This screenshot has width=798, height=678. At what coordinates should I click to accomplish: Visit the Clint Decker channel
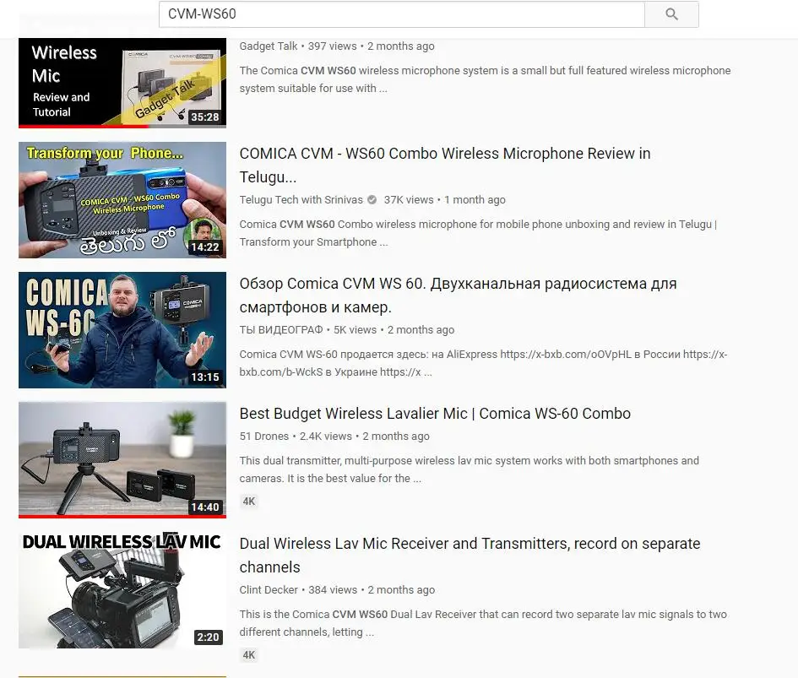pyautogui.click(x=269, y=590)
